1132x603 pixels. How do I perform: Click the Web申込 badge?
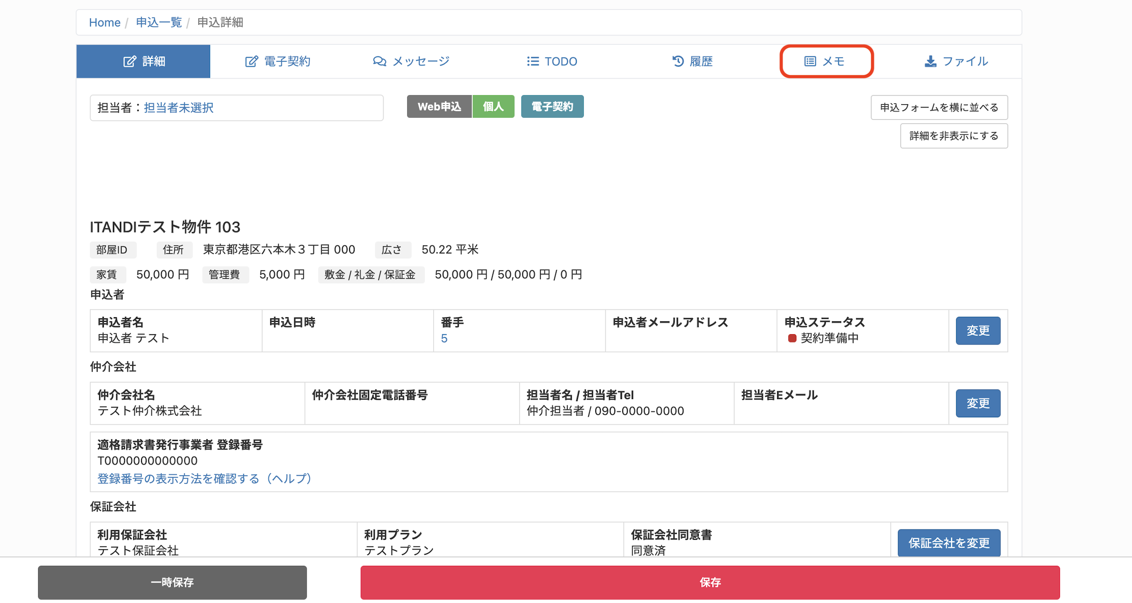(439, 106)
